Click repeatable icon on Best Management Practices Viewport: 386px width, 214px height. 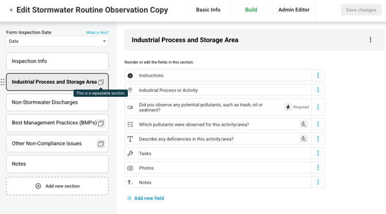[x=101, y=123]
